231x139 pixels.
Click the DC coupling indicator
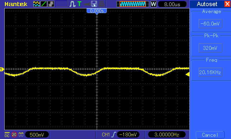7,135
